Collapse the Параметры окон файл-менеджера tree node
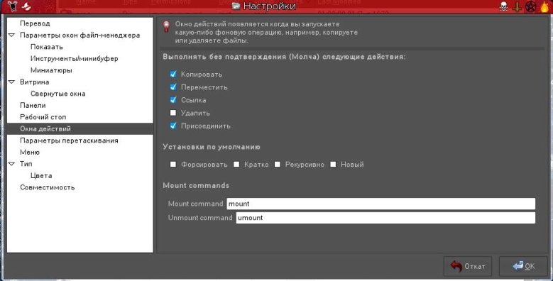This screenshot has height=281, width=553. (x=11, y=35)
